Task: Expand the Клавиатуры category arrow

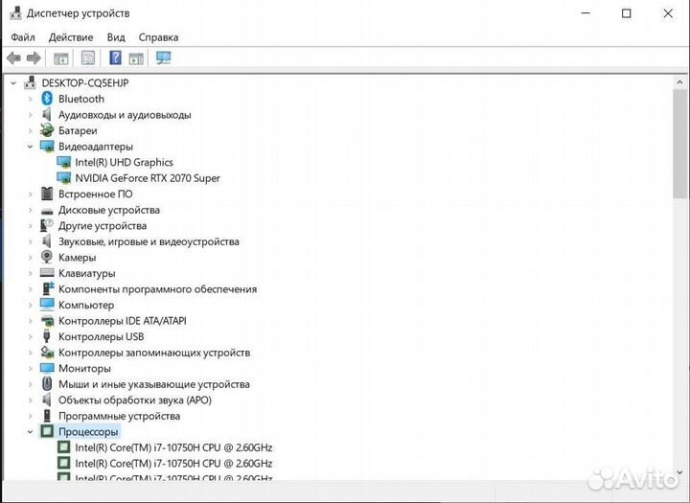Action: coord(31,273)
